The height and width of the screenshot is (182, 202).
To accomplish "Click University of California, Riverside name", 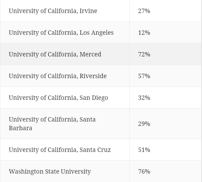I will tap(58, 76).
